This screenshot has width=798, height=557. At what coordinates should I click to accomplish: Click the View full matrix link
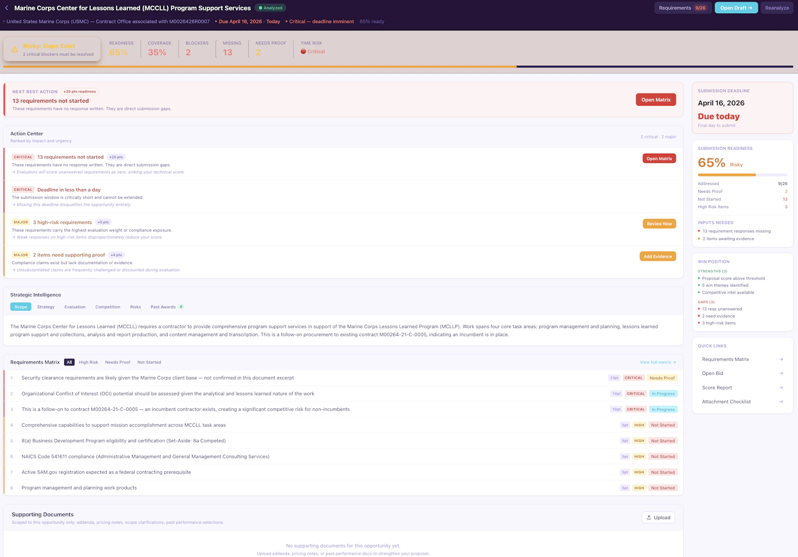tap(658, 363)
